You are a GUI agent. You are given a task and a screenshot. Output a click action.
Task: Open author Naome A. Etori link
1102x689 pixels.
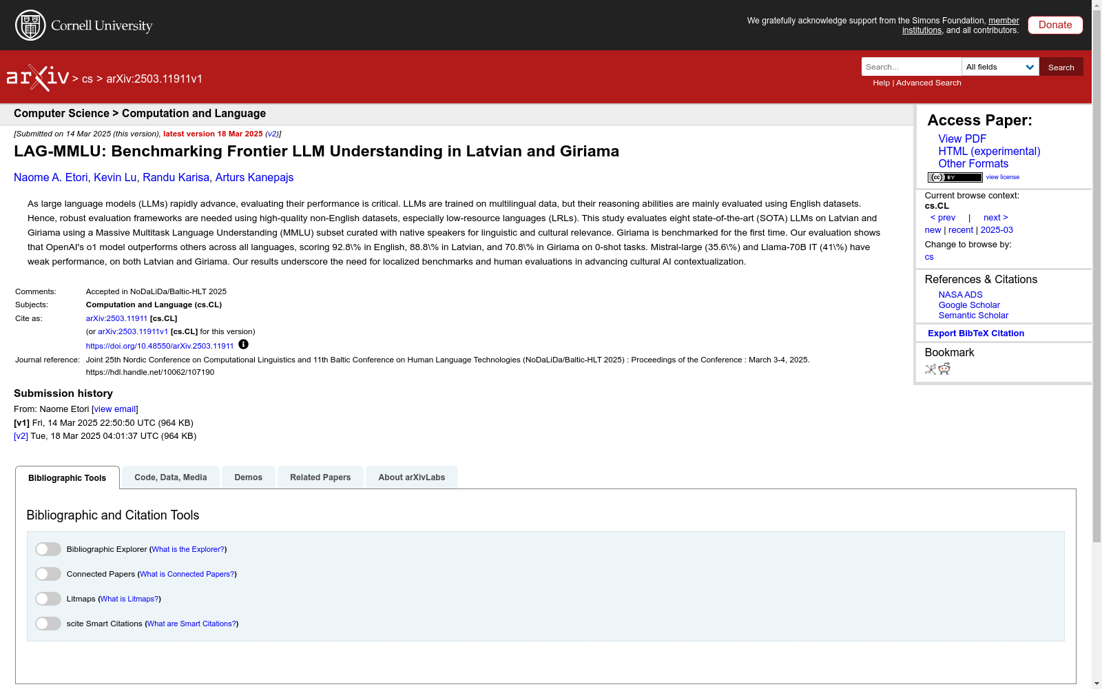pyautogui.click(x=51, y=178)
